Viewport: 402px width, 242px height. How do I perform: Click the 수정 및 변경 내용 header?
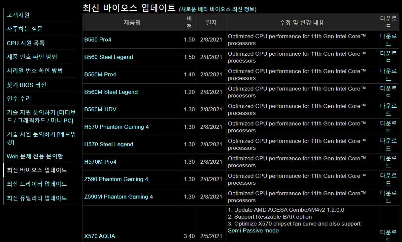tap(302, 22)
